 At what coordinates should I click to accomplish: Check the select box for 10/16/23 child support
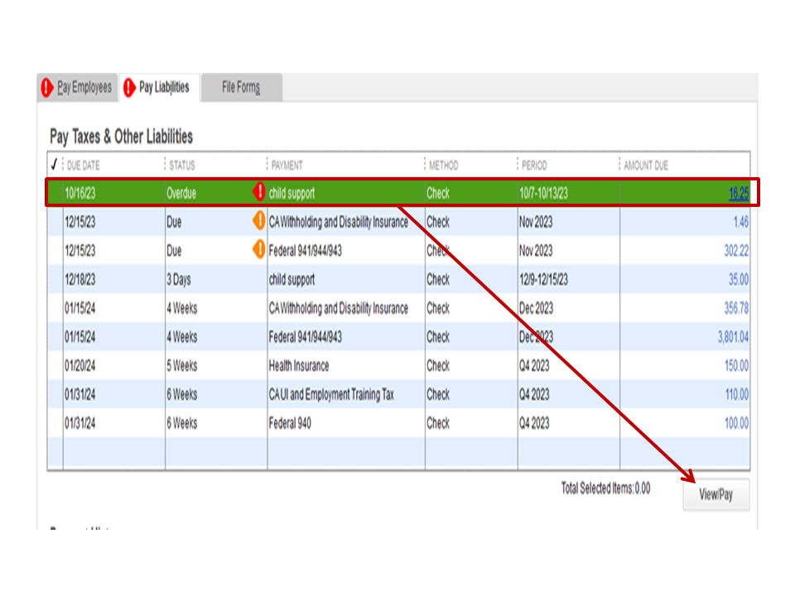[55, 193]
